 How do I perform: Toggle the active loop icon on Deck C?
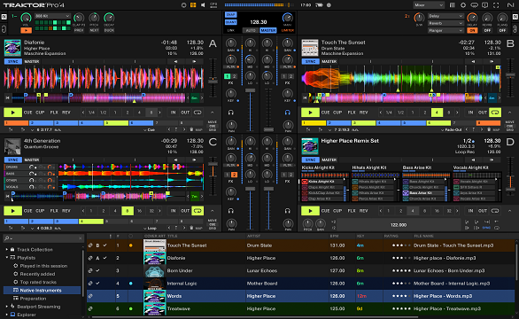198,211
